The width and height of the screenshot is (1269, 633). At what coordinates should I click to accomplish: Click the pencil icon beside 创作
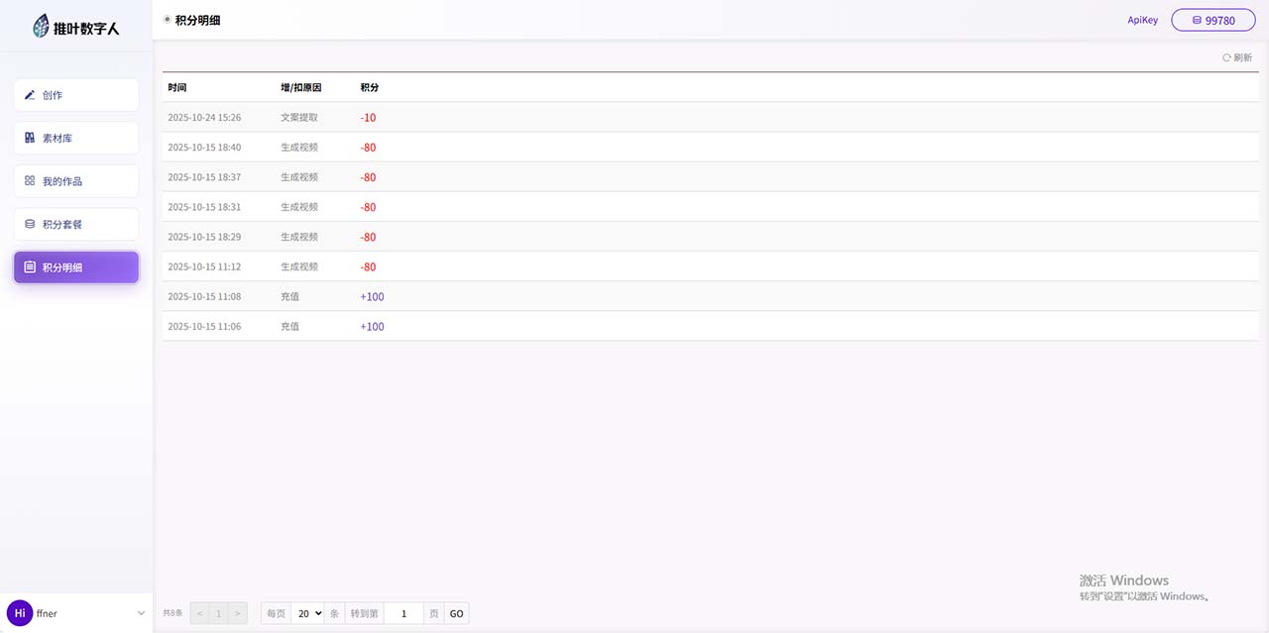[x=30, y=95]
